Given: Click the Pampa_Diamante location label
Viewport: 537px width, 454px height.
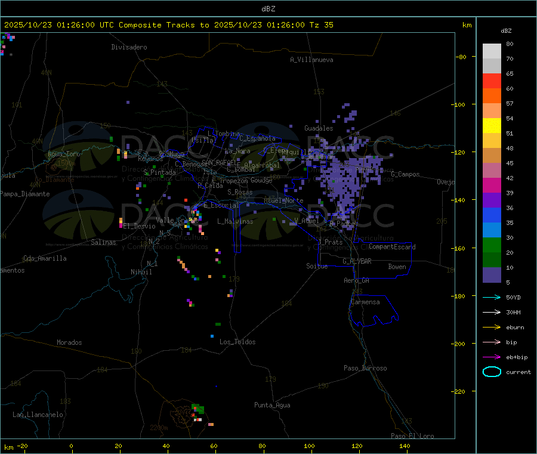Looking at the screenshot, I should click(25, 194).
